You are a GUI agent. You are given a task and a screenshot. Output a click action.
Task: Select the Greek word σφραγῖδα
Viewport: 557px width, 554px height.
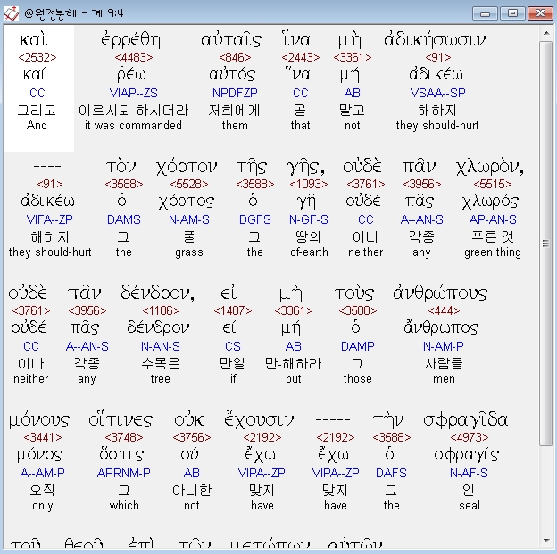click(466, 420)
